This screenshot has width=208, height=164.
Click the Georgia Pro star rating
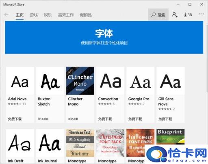tap(135, 104)
